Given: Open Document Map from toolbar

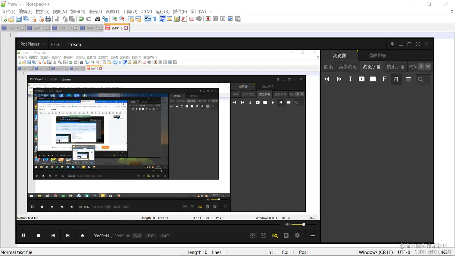Looking at the screenshot, I should click(x=177, y=19).
